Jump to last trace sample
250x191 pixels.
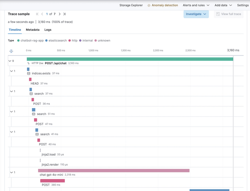65,14
